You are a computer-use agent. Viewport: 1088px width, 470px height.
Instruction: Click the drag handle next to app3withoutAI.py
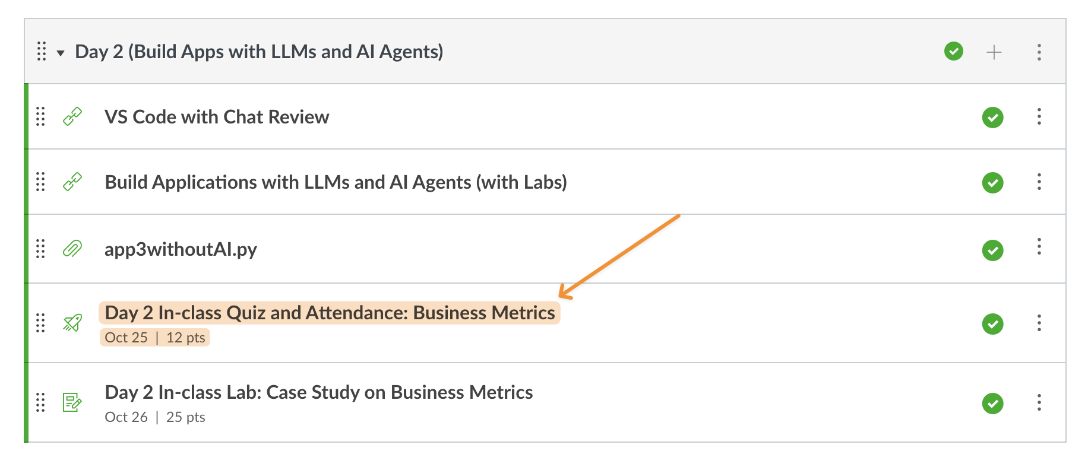40,249
